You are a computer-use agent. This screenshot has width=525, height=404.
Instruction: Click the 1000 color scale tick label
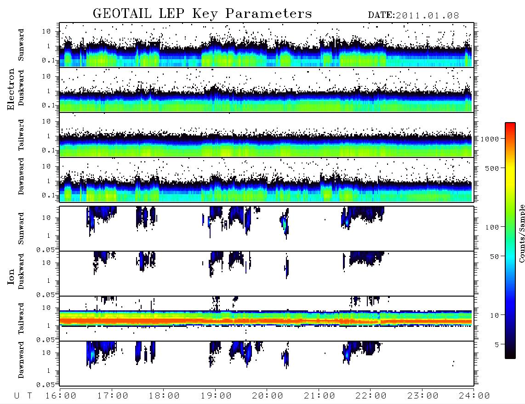click(x=490, y=139)
